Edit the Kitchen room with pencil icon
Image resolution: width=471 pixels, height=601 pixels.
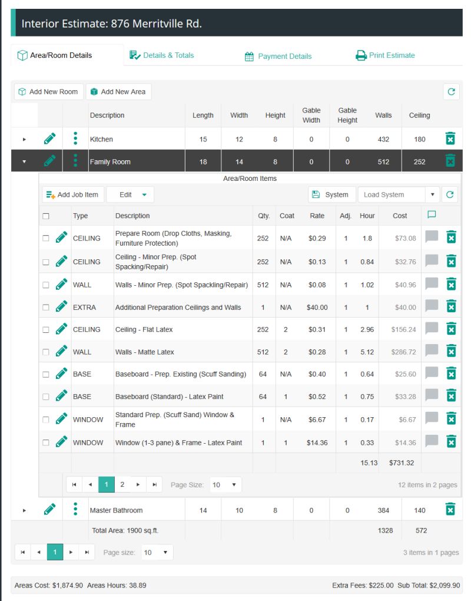50,138
